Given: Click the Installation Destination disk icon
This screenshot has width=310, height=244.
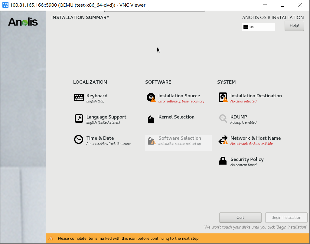Looking at the screenshot, I should 223,97.
